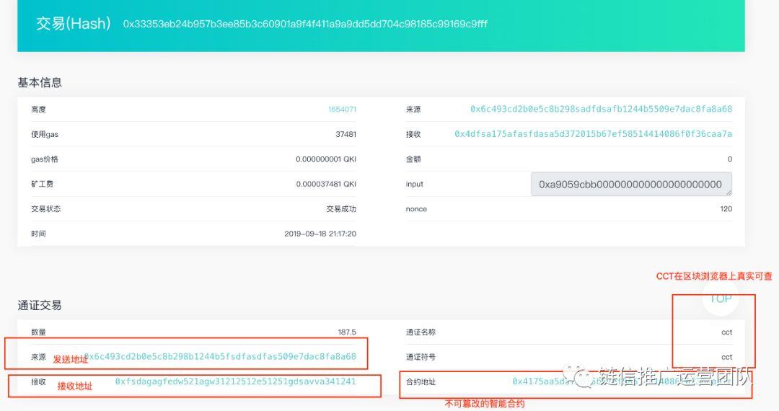Open the receiving address starting 0x4dfsa175
779x411 pixels.
(x=593, y=134)
